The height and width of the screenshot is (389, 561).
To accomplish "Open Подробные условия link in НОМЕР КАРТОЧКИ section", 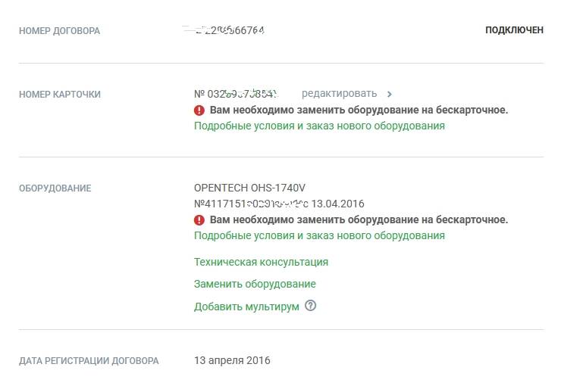I will [x=319, y=126].
